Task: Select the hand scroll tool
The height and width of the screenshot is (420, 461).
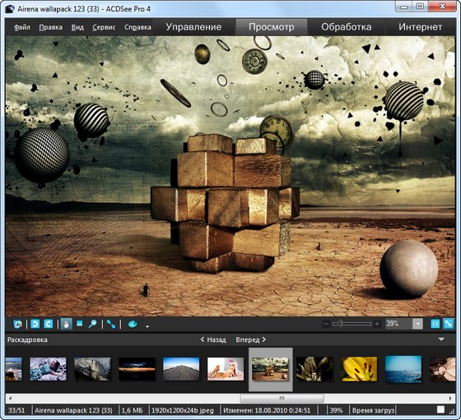Action: pos(67,324)
